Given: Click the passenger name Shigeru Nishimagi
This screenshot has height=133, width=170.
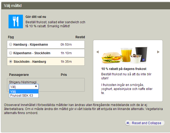Looking at the screenshot, I should (x=23, y=82).
